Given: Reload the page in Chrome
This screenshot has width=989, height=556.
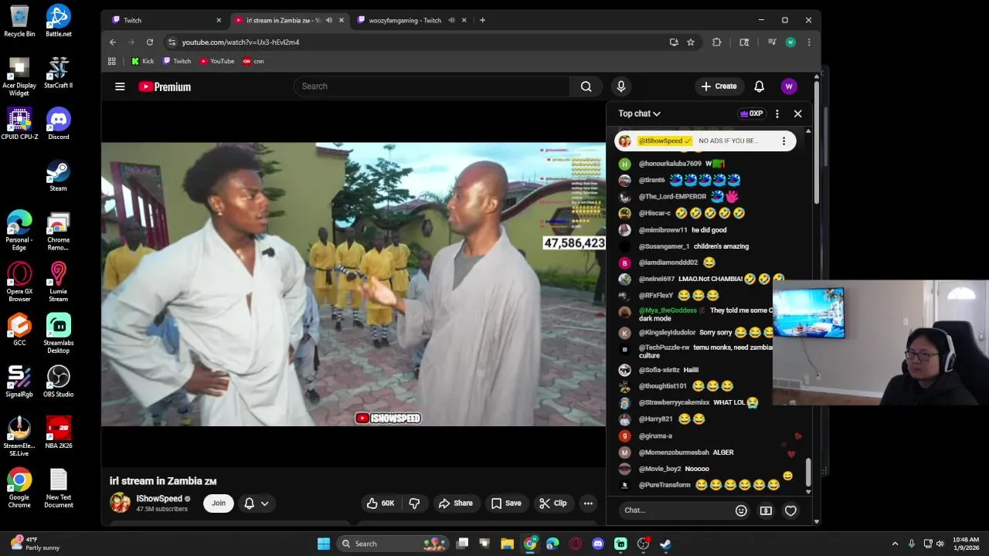Looking at the screenshot, I should pos(150,42).
